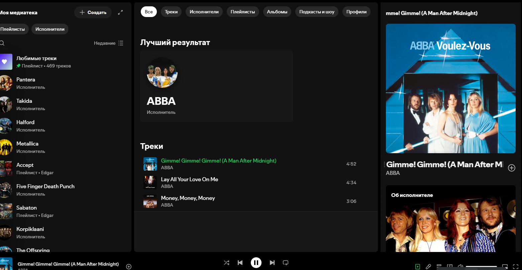Open lyrics with the microphone icon
The image size is (522, 270).
click(428, 266)
